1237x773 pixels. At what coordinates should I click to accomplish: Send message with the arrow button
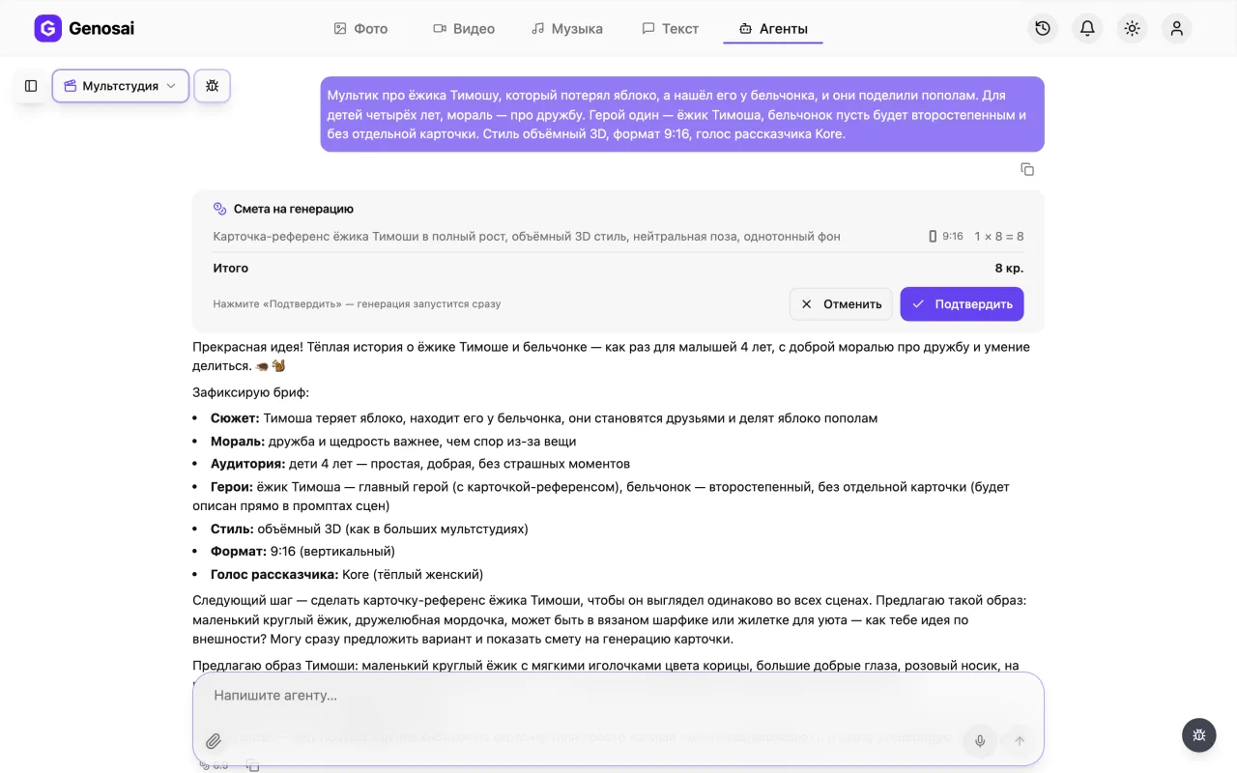point(1020,741)
